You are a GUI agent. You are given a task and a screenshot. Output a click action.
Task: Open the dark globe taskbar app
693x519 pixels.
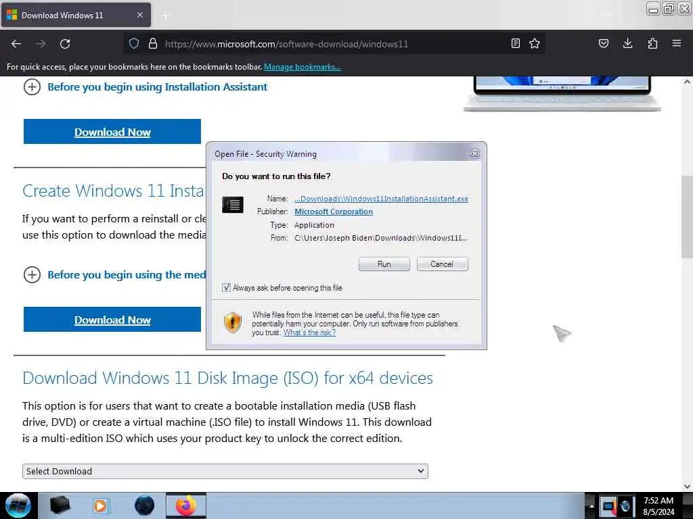[144, 505]
